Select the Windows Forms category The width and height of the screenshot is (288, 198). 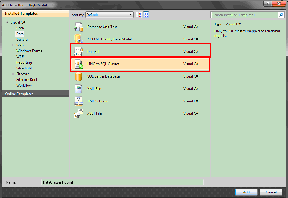(29, 51)
